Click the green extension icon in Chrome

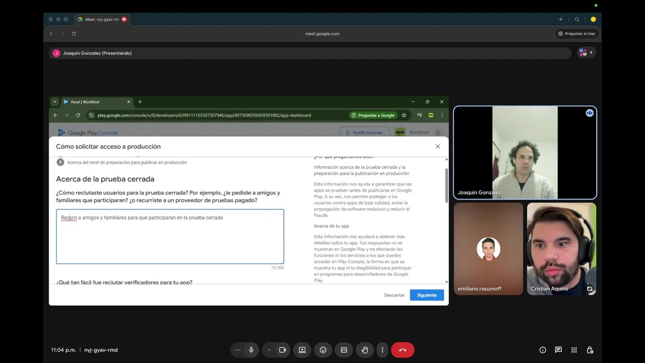(431, 115)
